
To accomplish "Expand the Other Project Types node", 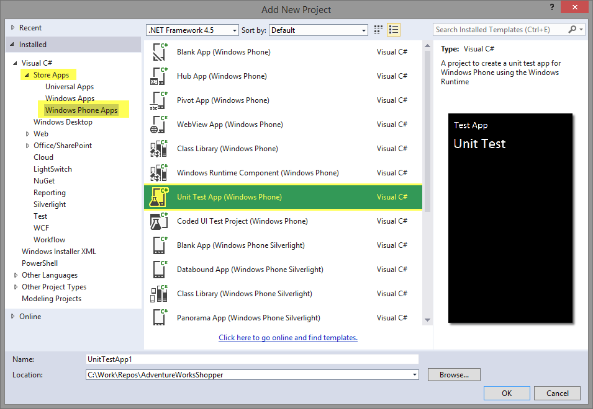I will pos(16,287).
